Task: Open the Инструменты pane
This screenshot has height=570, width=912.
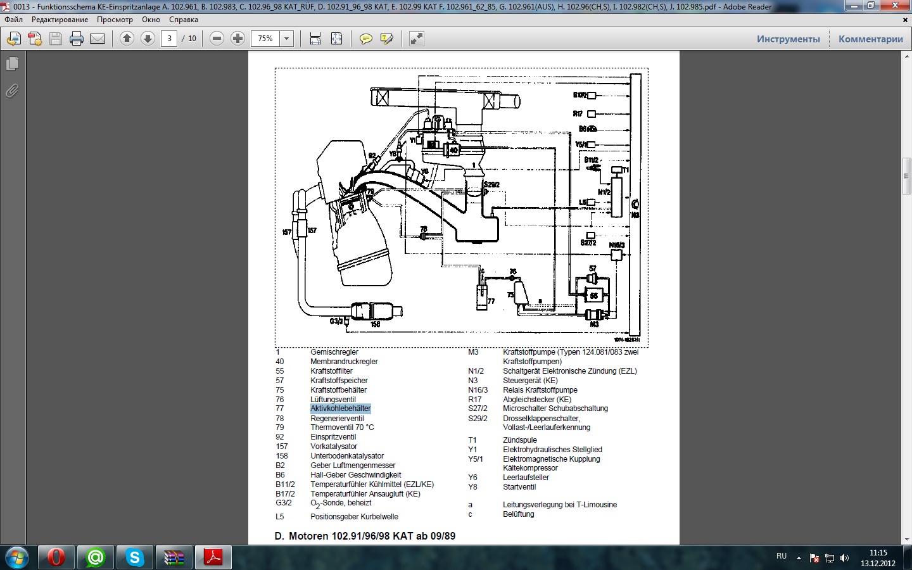Action: 788,39
